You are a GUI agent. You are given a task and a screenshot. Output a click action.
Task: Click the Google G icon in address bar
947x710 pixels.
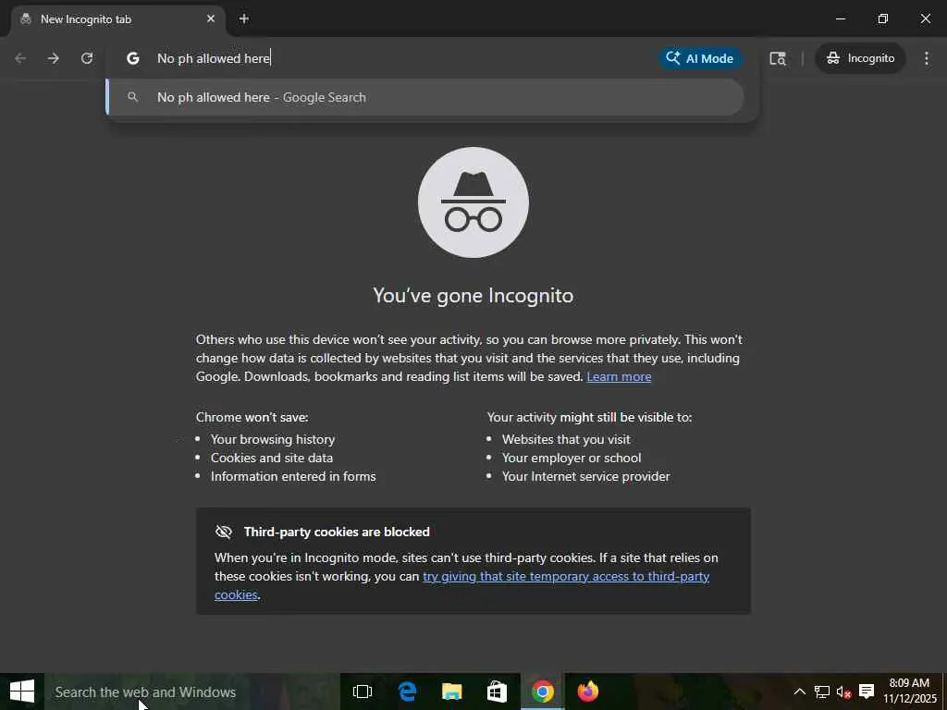[x=133, y=58]
